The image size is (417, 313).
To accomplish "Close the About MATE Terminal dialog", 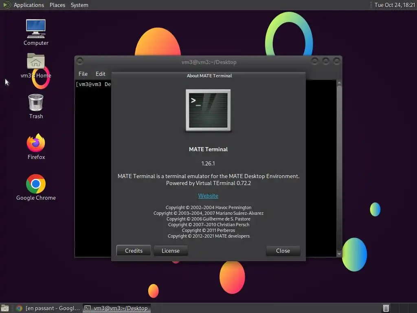I will pyautogui.click(x=283, y=251).
